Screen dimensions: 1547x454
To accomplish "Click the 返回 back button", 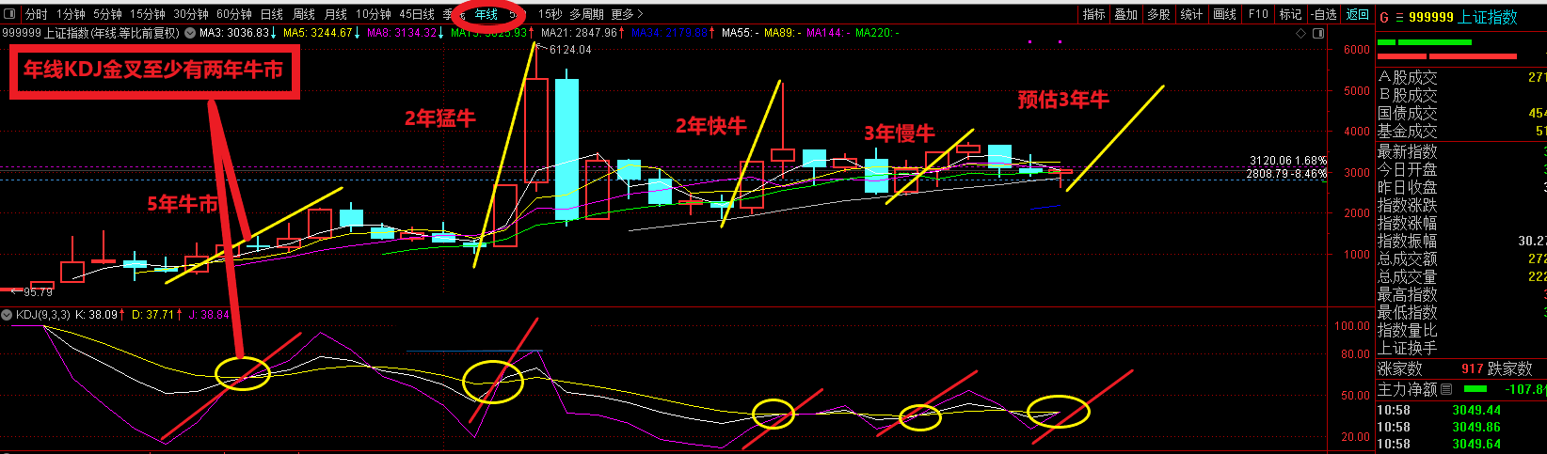I will pyautogui.click(x=1358, y=14).
